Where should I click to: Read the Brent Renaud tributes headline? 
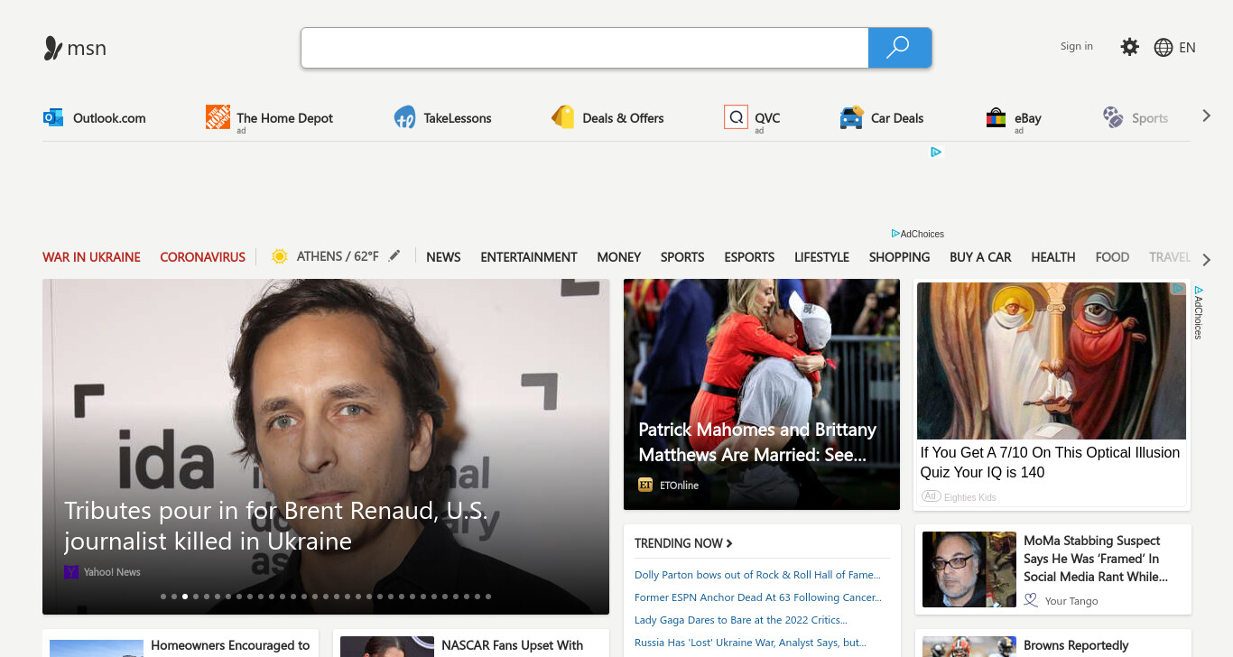coord(275,525)
